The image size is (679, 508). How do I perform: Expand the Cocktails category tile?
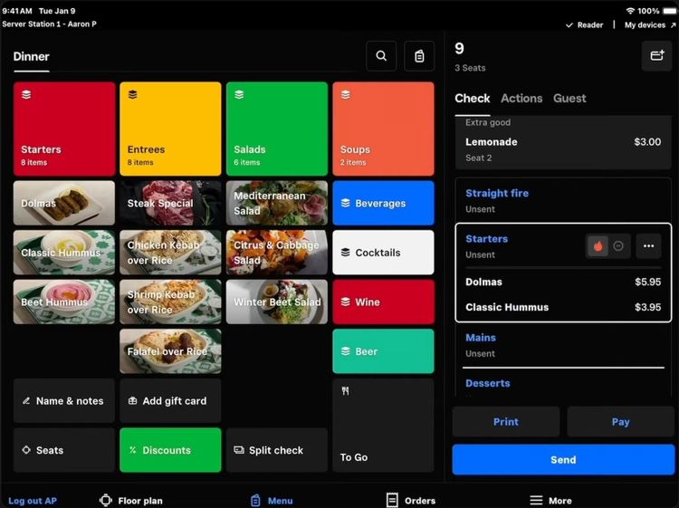(383, 253)
